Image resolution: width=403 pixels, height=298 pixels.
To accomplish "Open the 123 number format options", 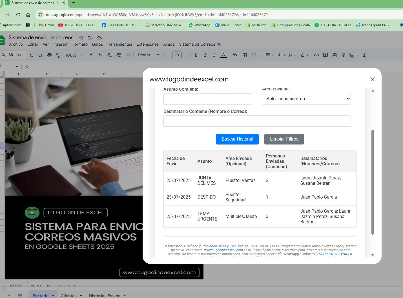I will (x=128, y=55).
